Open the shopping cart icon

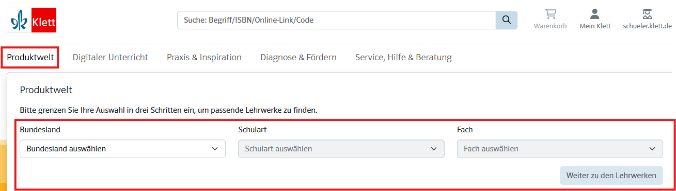[x=550, y=14]
